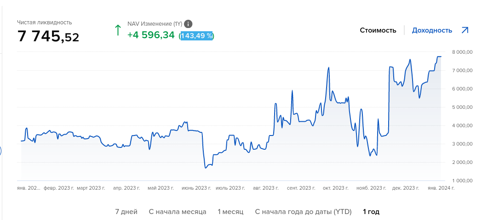Select С начала года до даты (YTD)
482x220 pixels.
coord(304,212)
